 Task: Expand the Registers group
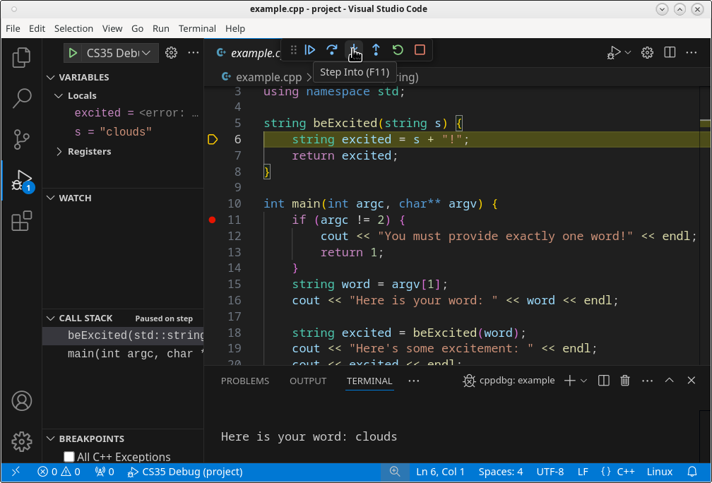(x=59, y=152)
